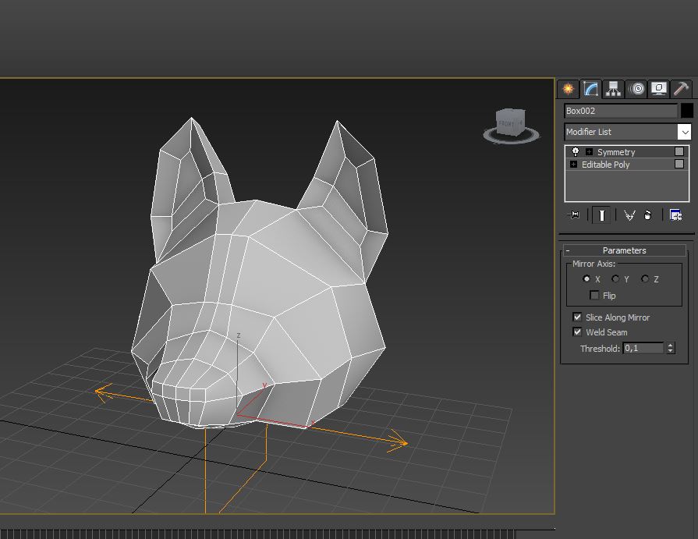
Task: Toggle the Symmetry modifier lightbulb
Action: [x=576, y=152]
